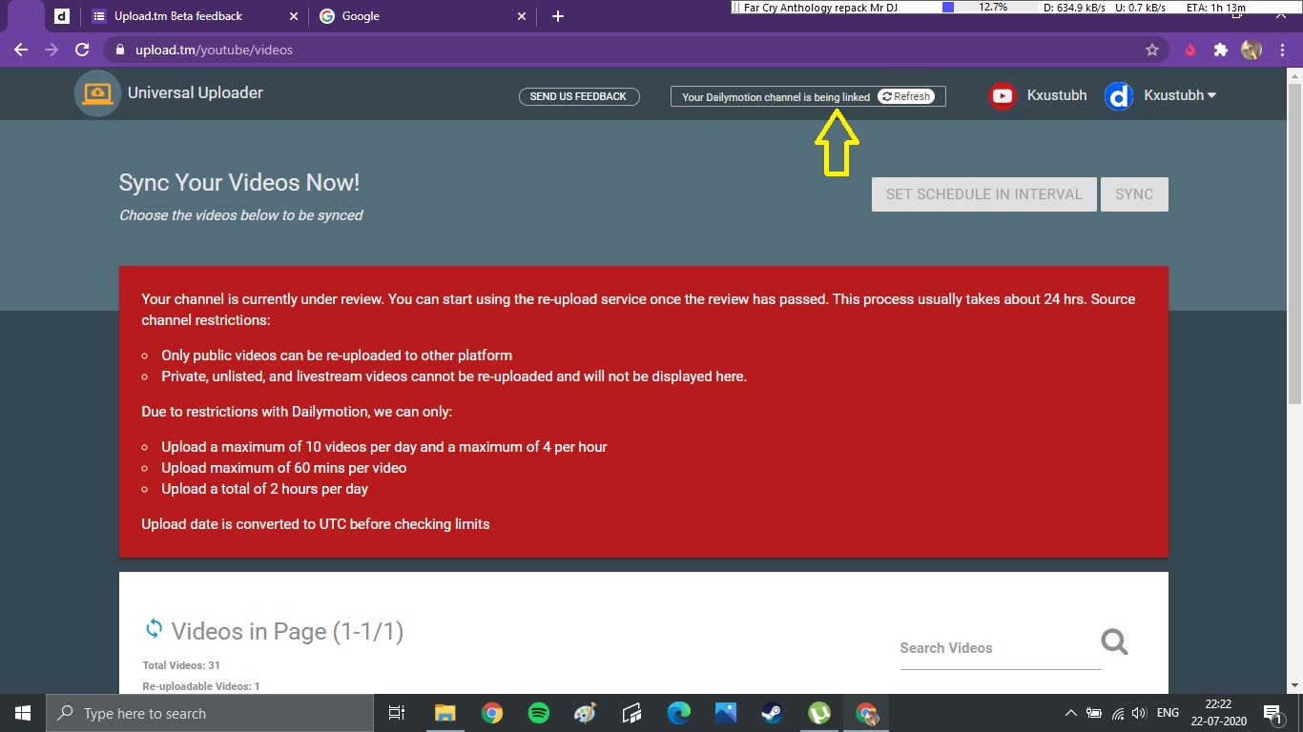Click the SYNC button

point(1134,193)
